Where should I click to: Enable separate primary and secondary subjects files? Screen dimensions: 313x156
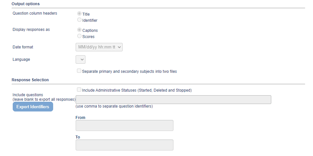click(x=79, y=71)
